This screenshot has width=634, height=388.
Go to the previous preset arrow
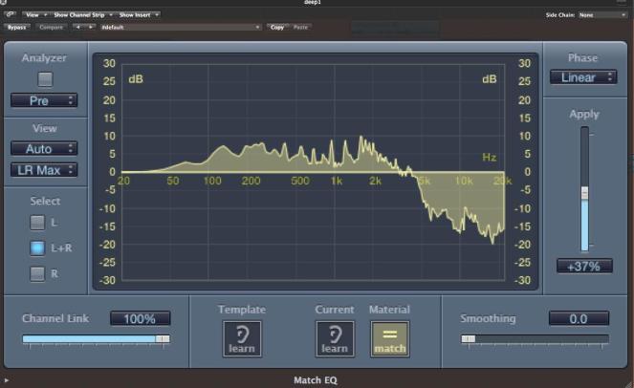(77, 27)
